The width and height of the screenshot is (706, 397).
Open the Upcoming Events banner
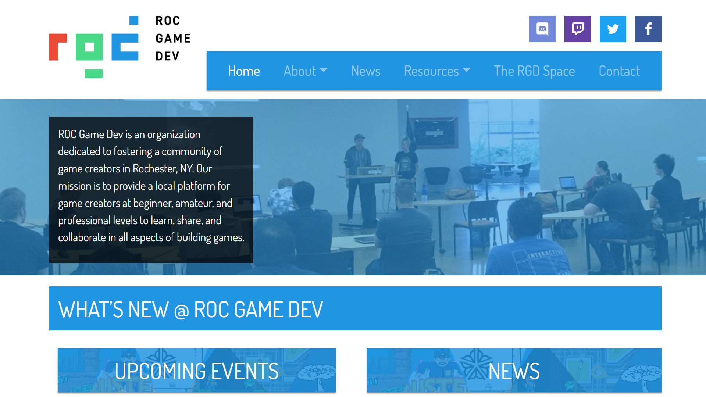tap(197, 371)
